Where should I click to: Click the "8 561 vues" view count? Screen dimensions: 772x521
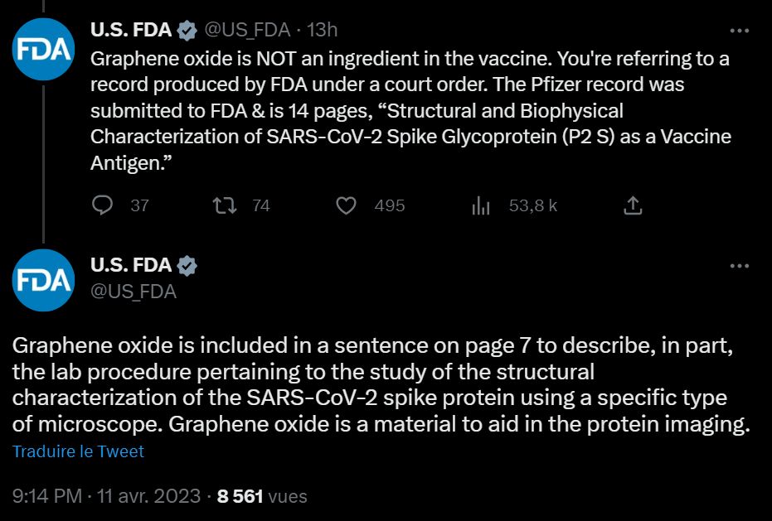pyautogui.click(x=262, y=496)
